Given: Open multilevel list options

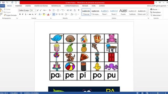Looking at the screenshot, I should tap(62, 10).
